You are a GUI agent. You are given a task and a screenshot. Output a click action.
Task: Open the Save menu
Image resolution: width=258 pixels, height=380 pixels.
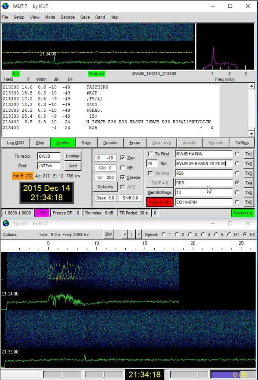click(x=85, y=17)
